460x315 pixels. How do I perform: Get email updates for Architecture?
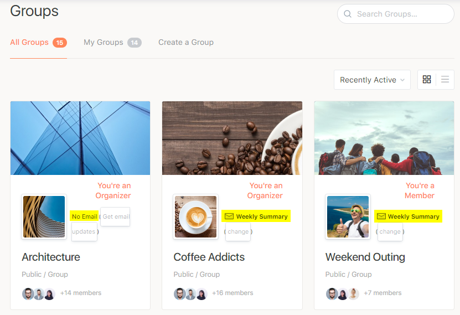115,216
